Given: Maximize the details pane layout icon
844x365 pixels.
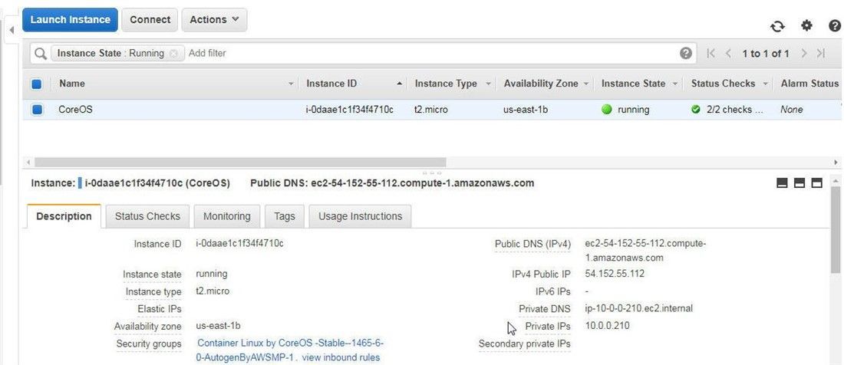Looking at the screenshot, I should [817, 183].
